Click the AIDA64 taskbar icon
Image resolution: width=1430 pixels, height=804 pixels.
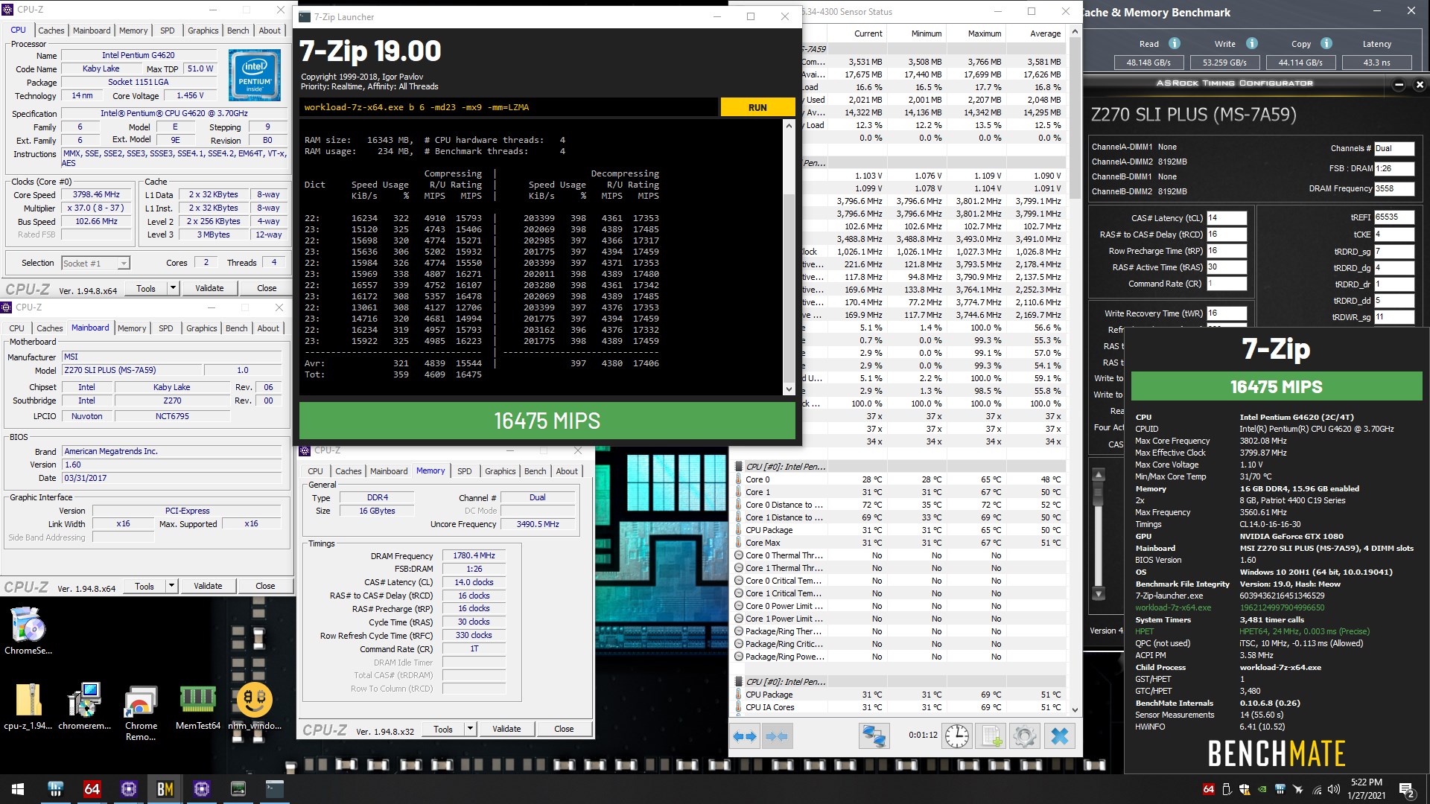[x=92, y=789]
